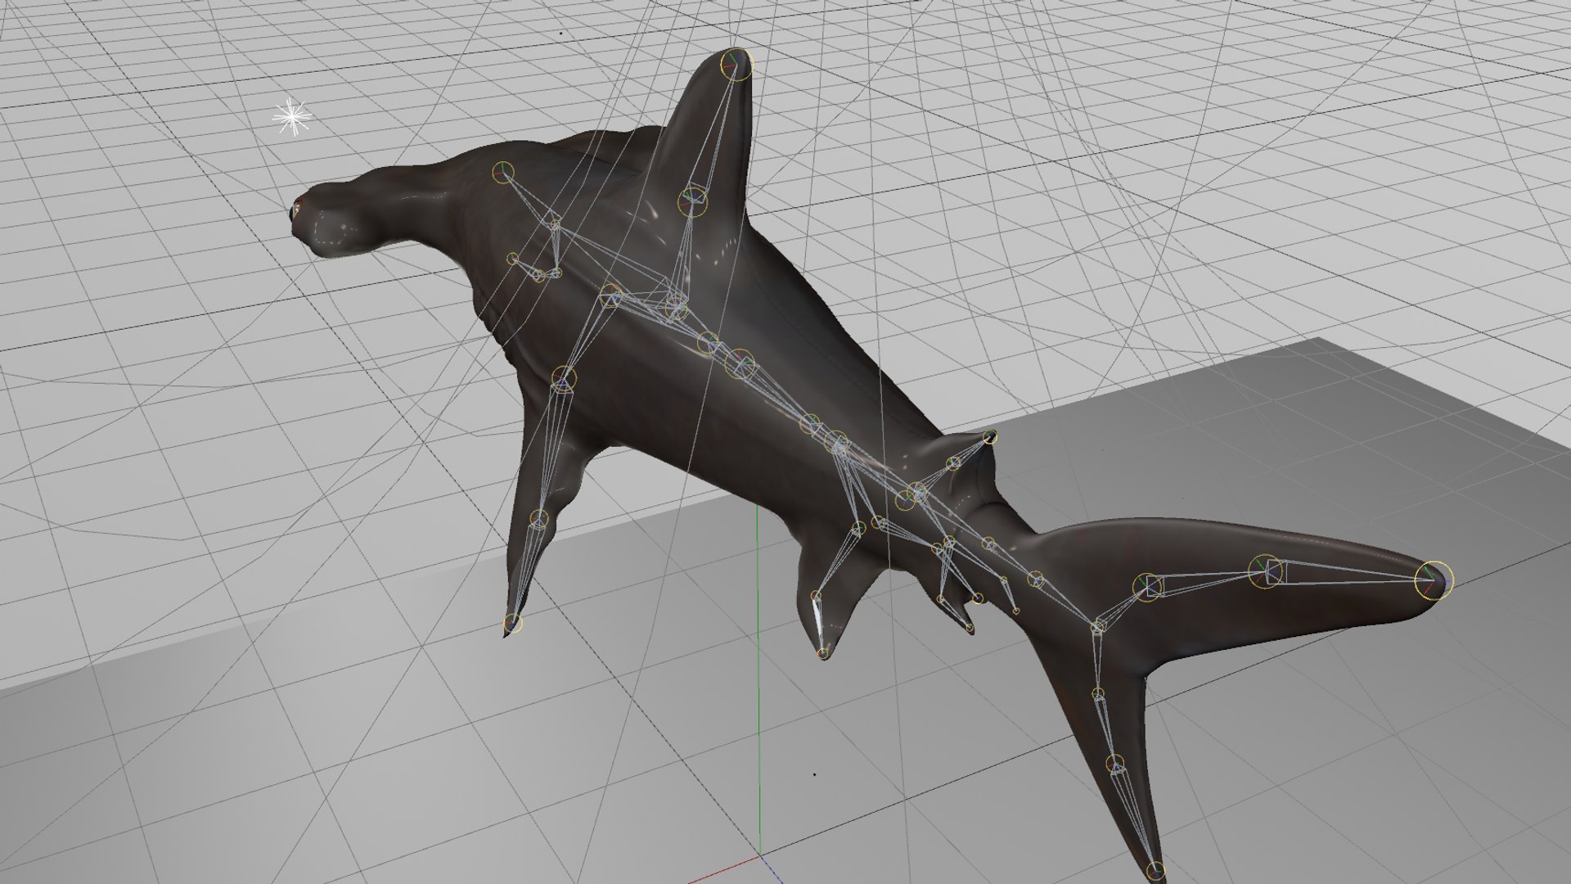Select the star-shaped light object

point(290,118)
